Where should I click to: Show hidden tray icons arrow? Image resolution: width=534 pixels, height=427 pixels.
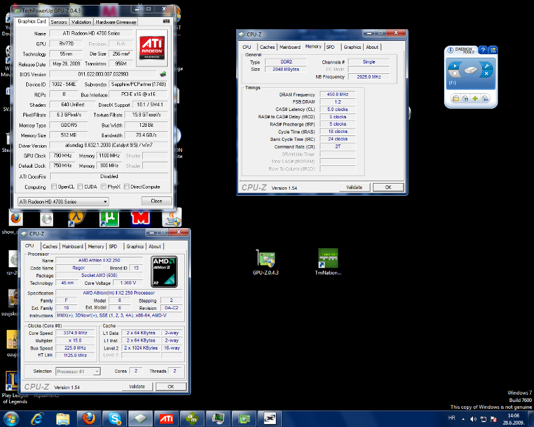coord(463,419)
